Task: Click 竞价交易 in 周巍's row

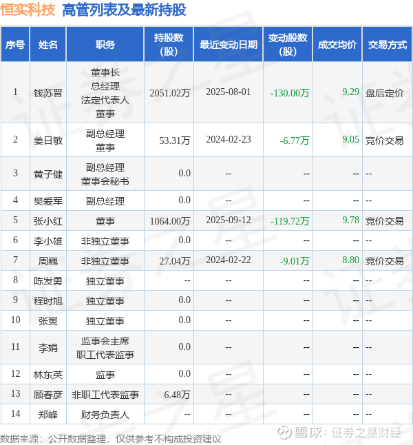Action: [x=384, y=261]
